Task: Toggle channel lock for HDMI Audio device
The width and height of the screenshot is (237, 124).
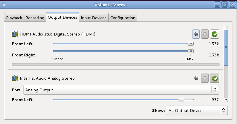Action: 205,34
